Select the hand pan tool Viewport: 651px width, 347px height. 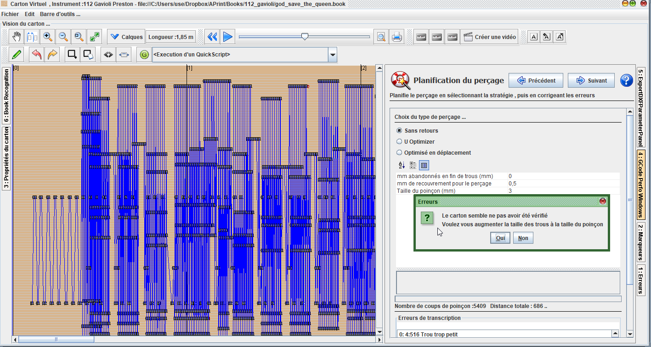[x=17, y=37]
